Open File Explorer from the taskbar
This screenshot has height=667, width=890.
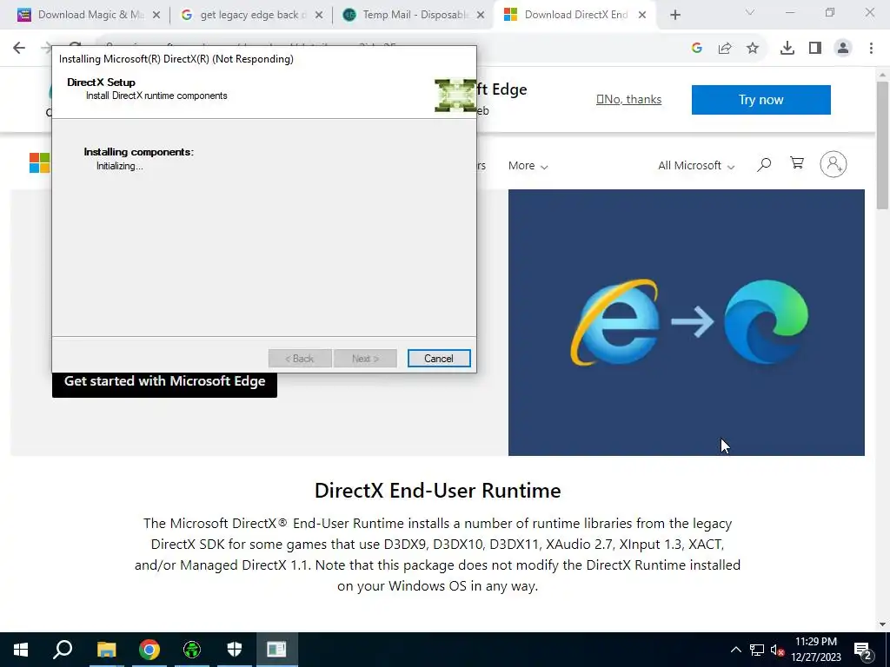(x=106, y=650)
